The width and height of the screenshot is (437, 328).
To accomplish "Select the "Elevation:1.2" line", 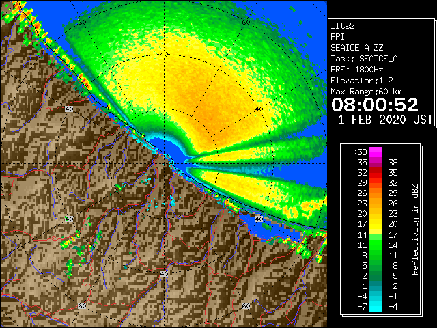I will coord(362,81).
